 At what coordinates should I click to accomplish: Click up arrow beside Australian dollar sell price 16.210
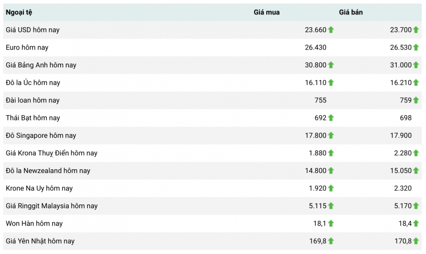pos(416,83)
